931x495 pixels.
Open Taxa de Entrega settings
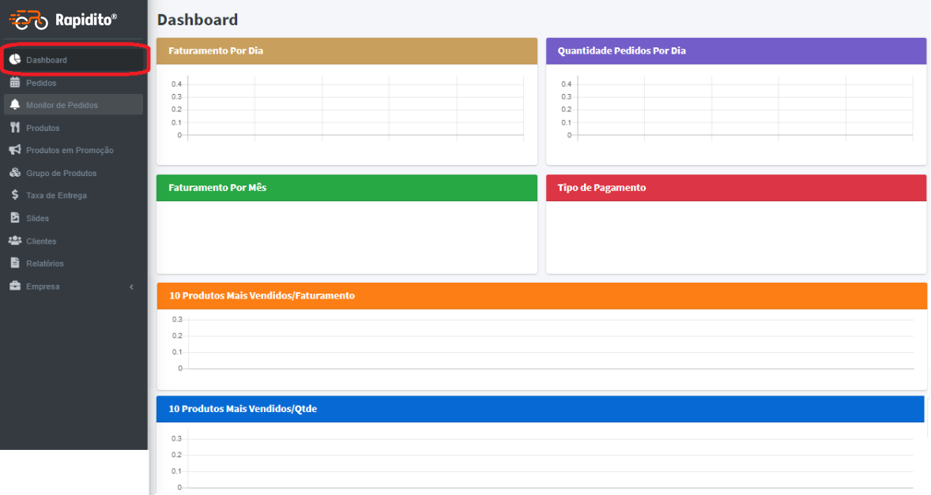[x=73, y=196]
